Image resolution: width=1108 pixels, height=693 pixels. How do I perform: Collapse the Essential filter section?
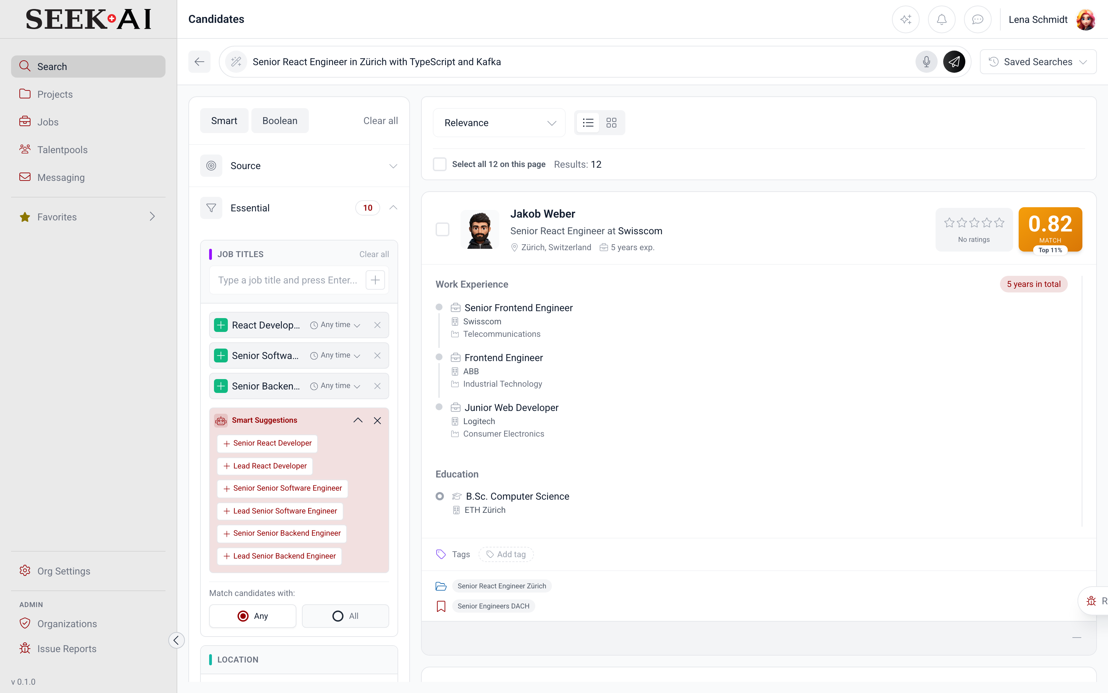tap(393, 208)
